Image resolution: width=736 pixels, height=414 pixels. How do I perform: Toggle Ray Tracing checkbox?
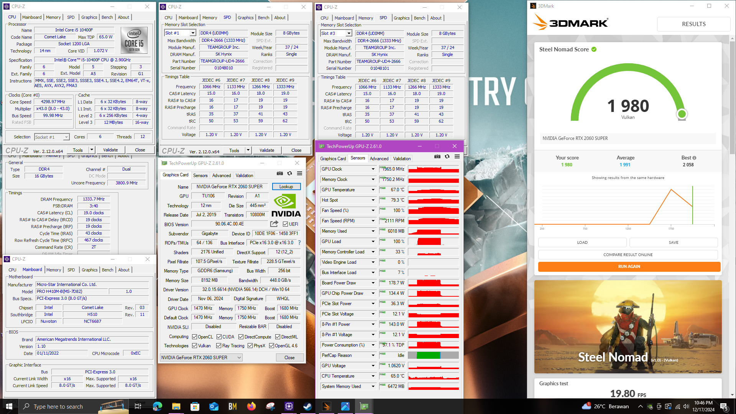pos(219,346)
